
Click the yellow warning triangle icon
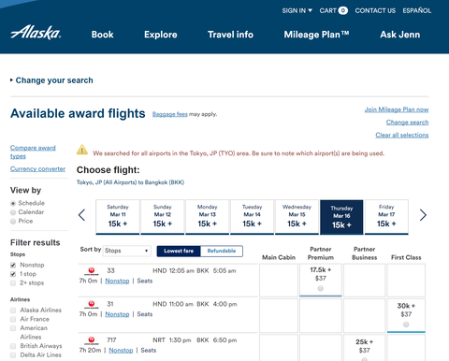coord(82,150)
